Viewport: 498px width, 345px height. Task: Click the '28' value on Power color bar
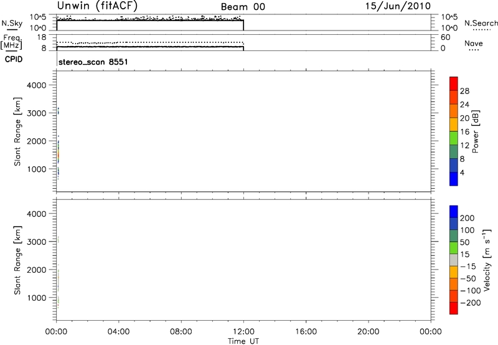(x=464, y=91)
